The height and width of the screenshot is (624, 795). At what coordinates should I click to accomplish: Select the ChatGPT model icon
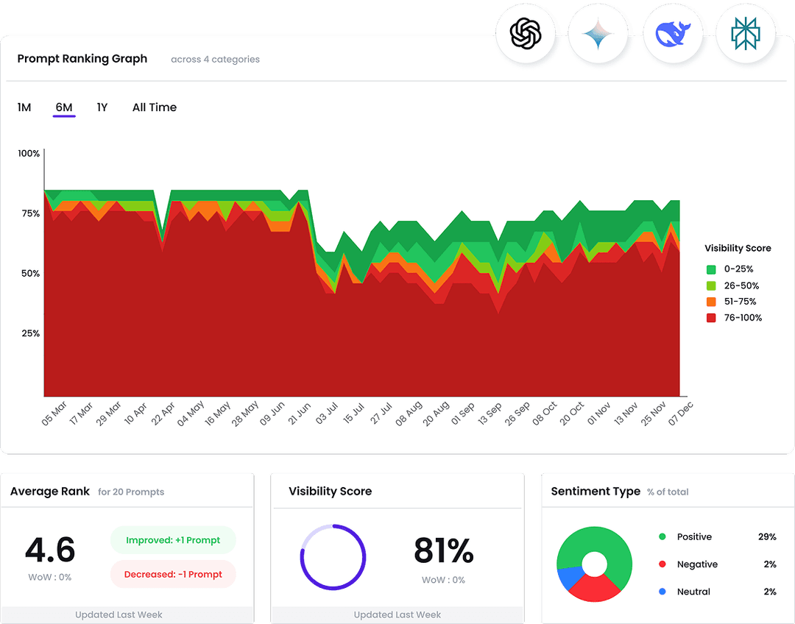pyautogui.click(x=526, y=32)
